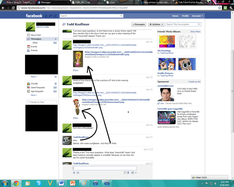The image size is (234, 187).
Task: Click Edit My Profile link
Action: tap(43, 27)
